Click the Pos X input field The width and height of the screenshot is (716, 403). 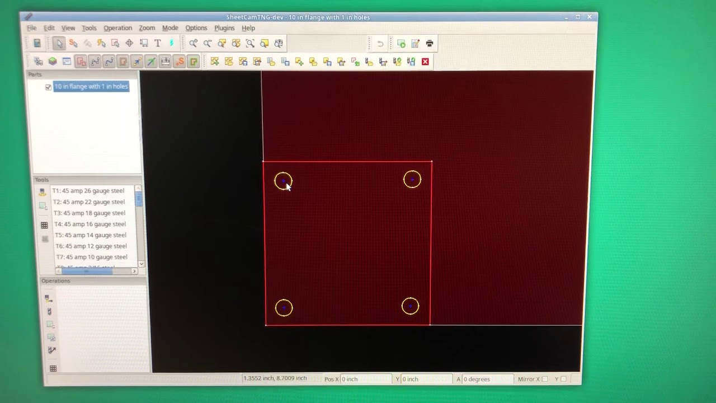click(366, 379)
